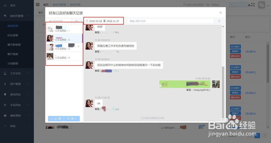Select the highlighted second friend entry

tap(64, 38)
